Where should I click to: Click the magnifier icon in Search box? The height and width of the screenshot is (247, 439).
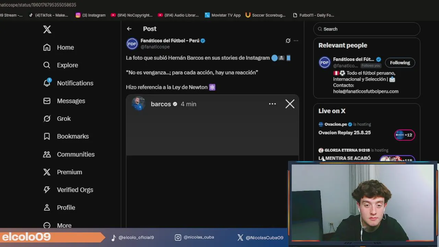(x=320, y=29)
